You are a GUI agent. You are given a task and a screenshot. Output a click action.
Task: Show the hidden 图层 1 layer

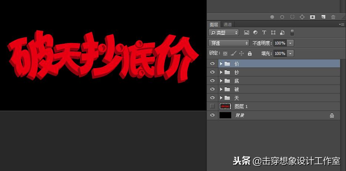pyautogui.click(x=212, y=106)
